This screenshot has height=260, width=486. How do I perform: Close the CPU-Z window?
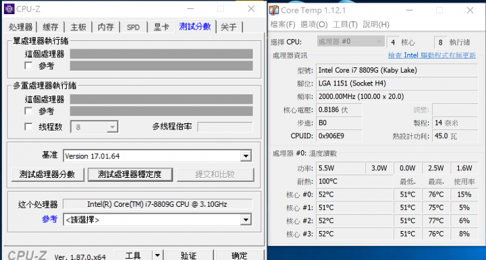(251, 9)
